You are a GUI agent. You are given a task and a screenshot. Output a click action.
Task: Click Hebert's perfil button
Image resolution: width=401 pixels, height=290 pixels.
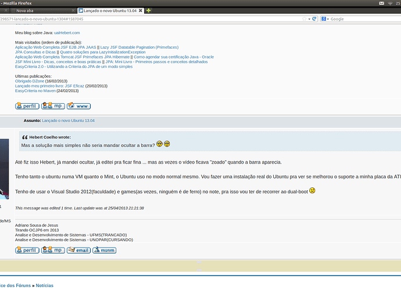tap(27, 106)
